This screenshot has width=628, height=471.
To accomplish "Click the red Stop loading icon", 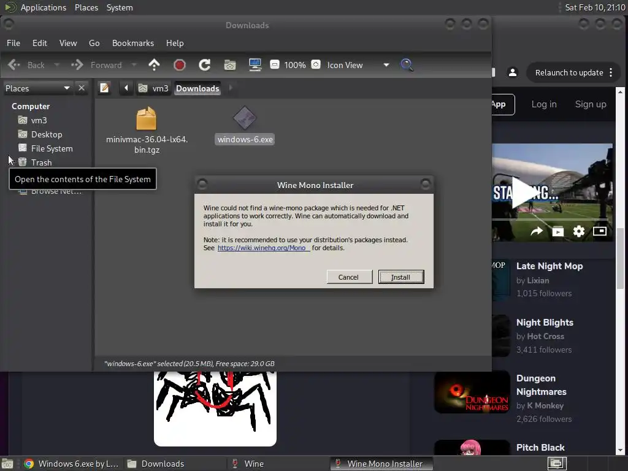I will [x=180, y=65].
